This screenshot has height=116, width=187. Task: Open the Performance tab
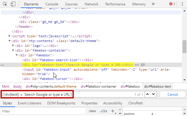pyautogui.click(x=115, y=4)
